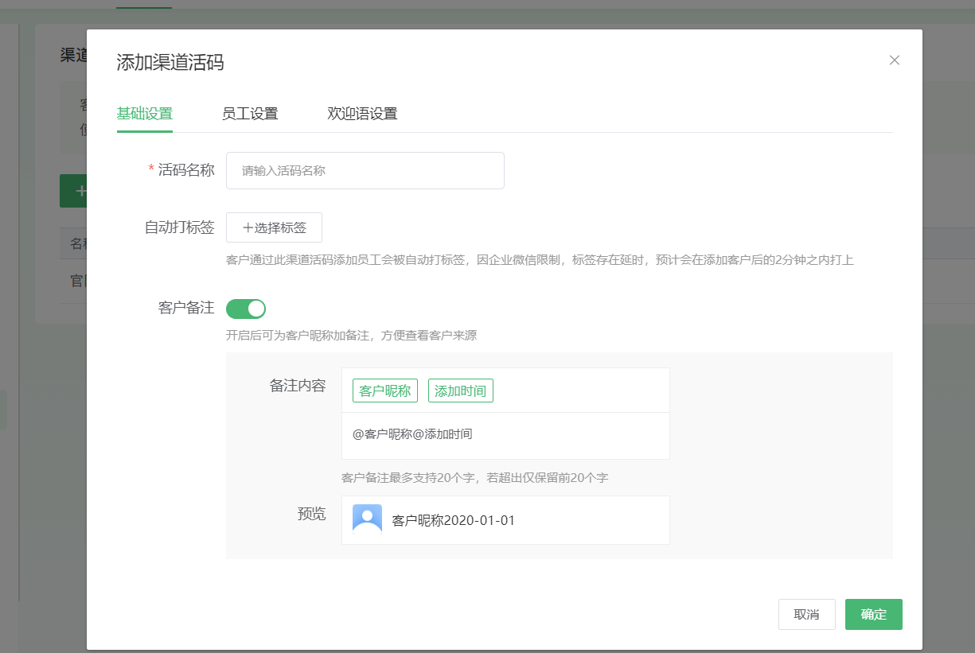Confirm with the green 确定 button
This screenshot has width=975, height=653.
873,615
